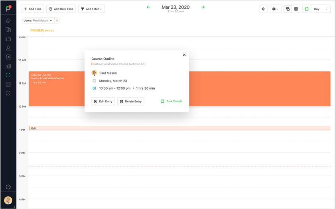This screenshot has width=335, height=209.
Task: Click Paul Mason avatar in popup
Action: tap(94, 73)
